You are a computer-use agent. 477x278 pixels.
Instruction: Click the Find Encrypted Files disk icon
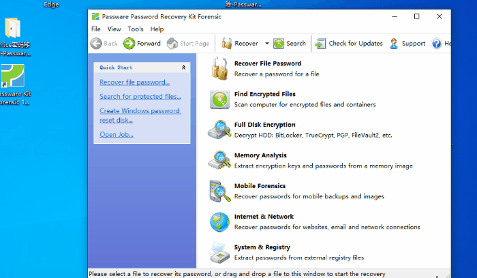(219, 99)
